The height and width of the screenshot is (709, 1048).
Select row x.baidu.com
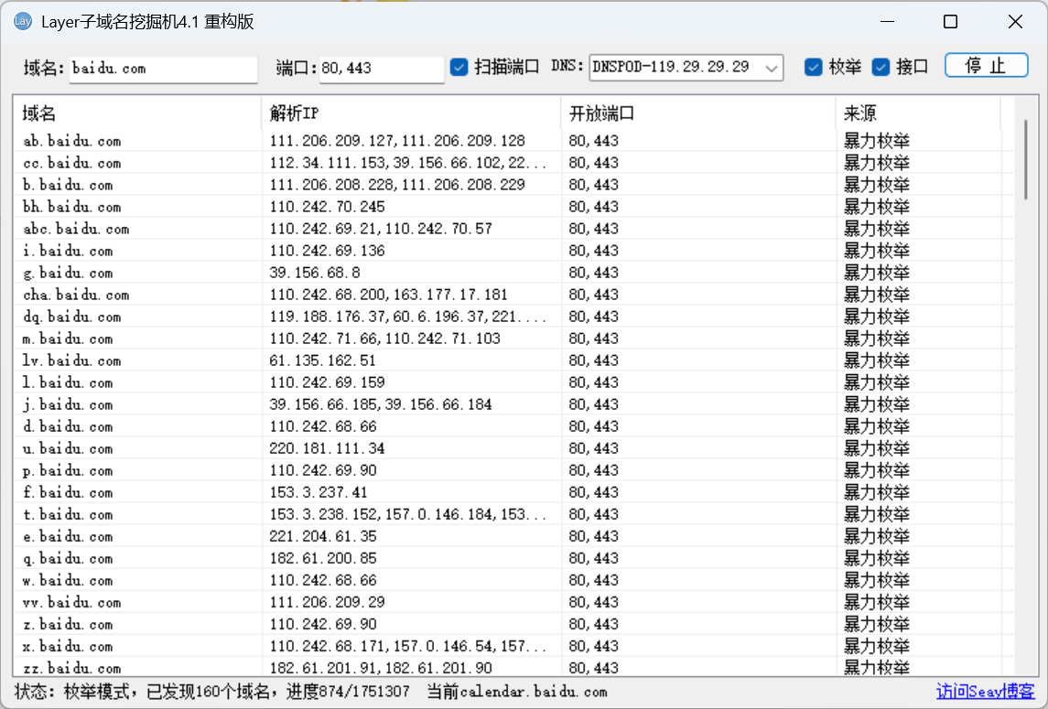pyautogui.click(x=513, y=646)
